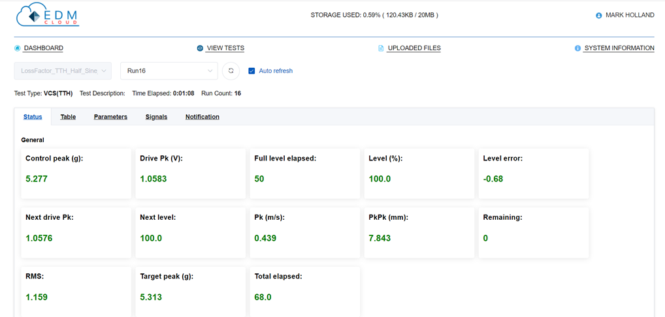Click the System Information info icon
The width and height of the screenshot is (665, 317).
click(x=577, y=48)
